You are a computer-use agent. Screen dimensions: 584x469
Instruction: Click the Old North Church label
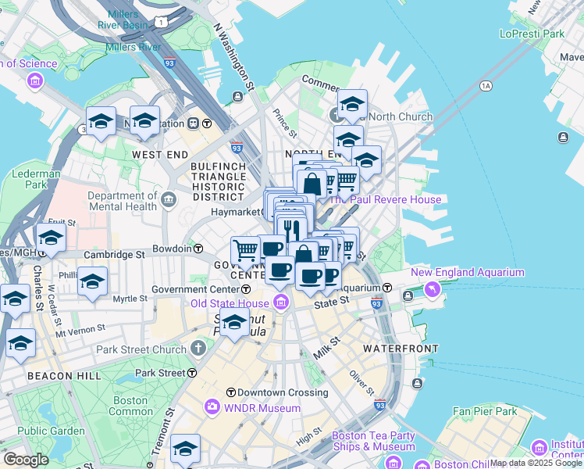pyautogui.click(x=396, y=117)
